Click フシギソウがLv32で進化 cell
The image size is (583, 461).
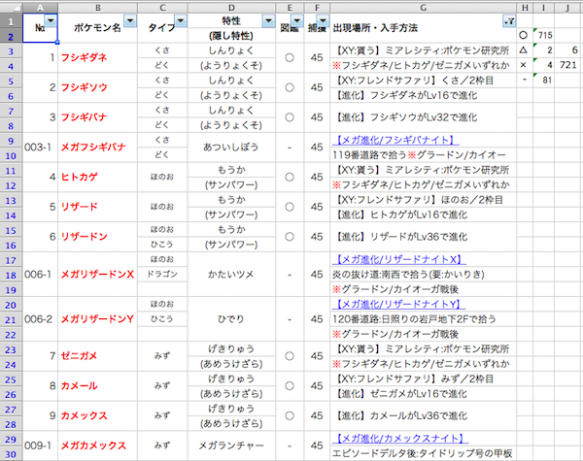coord(423,117)
